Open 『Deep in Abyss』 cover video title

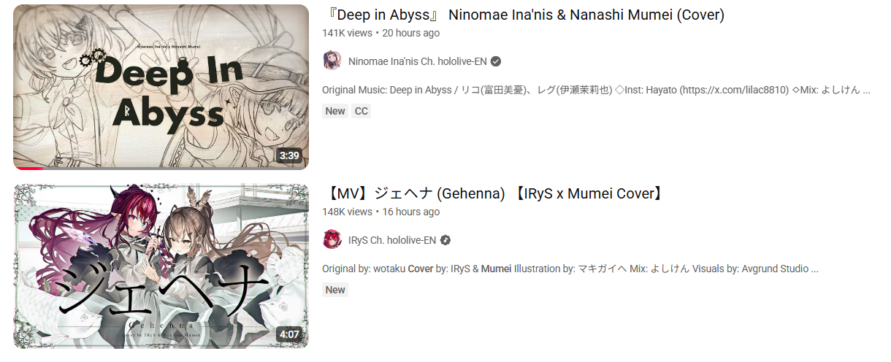pyautogui.click(x=523, y=15)
